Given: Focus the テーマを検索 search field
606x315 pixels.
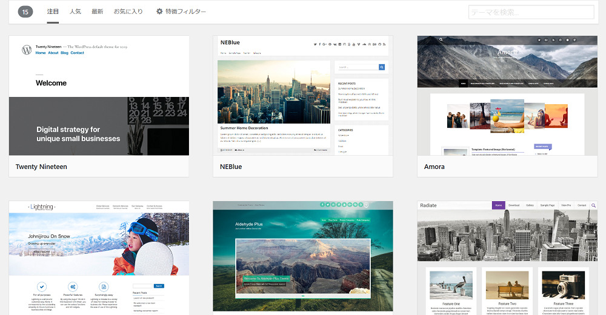Looking at the screenshot, I should pyautogui.click(x=531, y=12).
